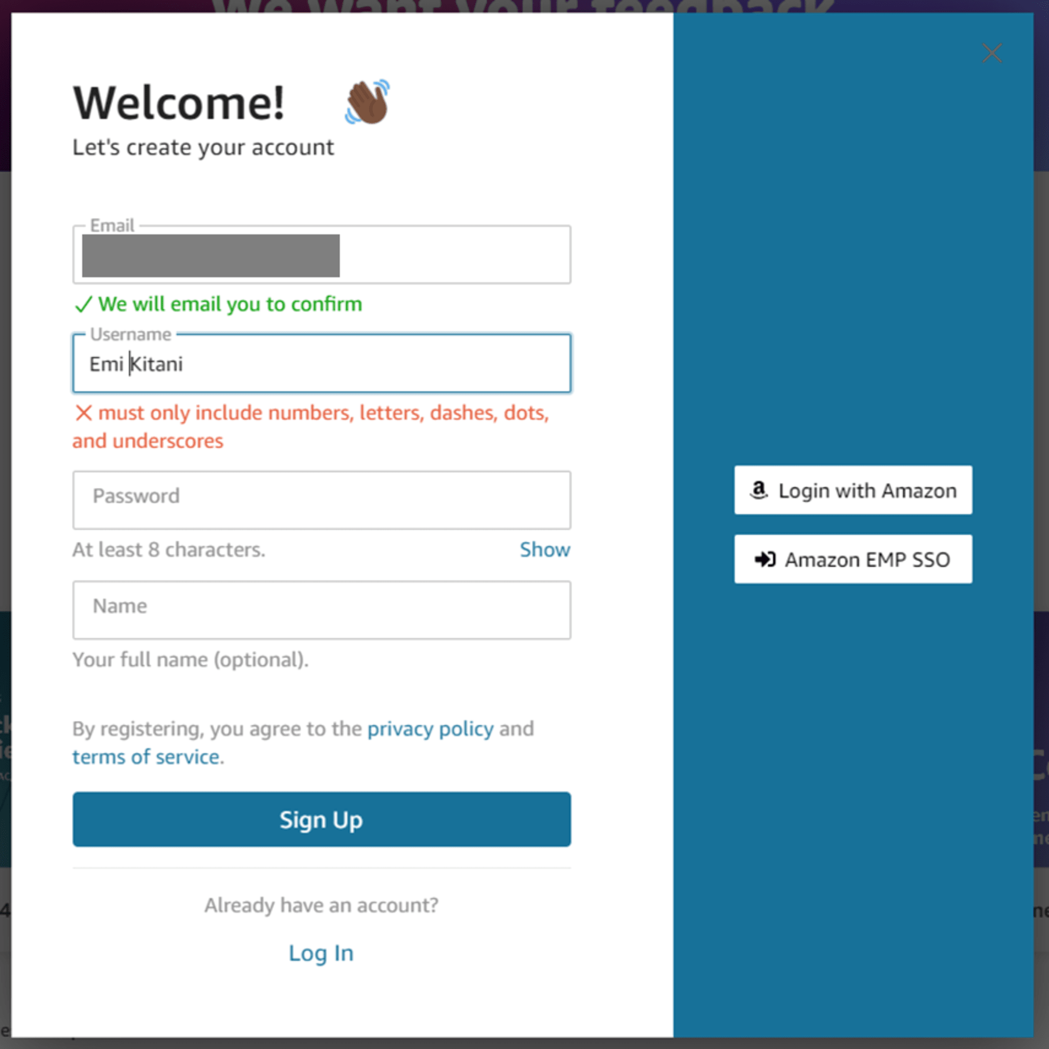This screenshot has width=1049, height=1049.
Task: Click the Sign Up button
Action: 321,819
